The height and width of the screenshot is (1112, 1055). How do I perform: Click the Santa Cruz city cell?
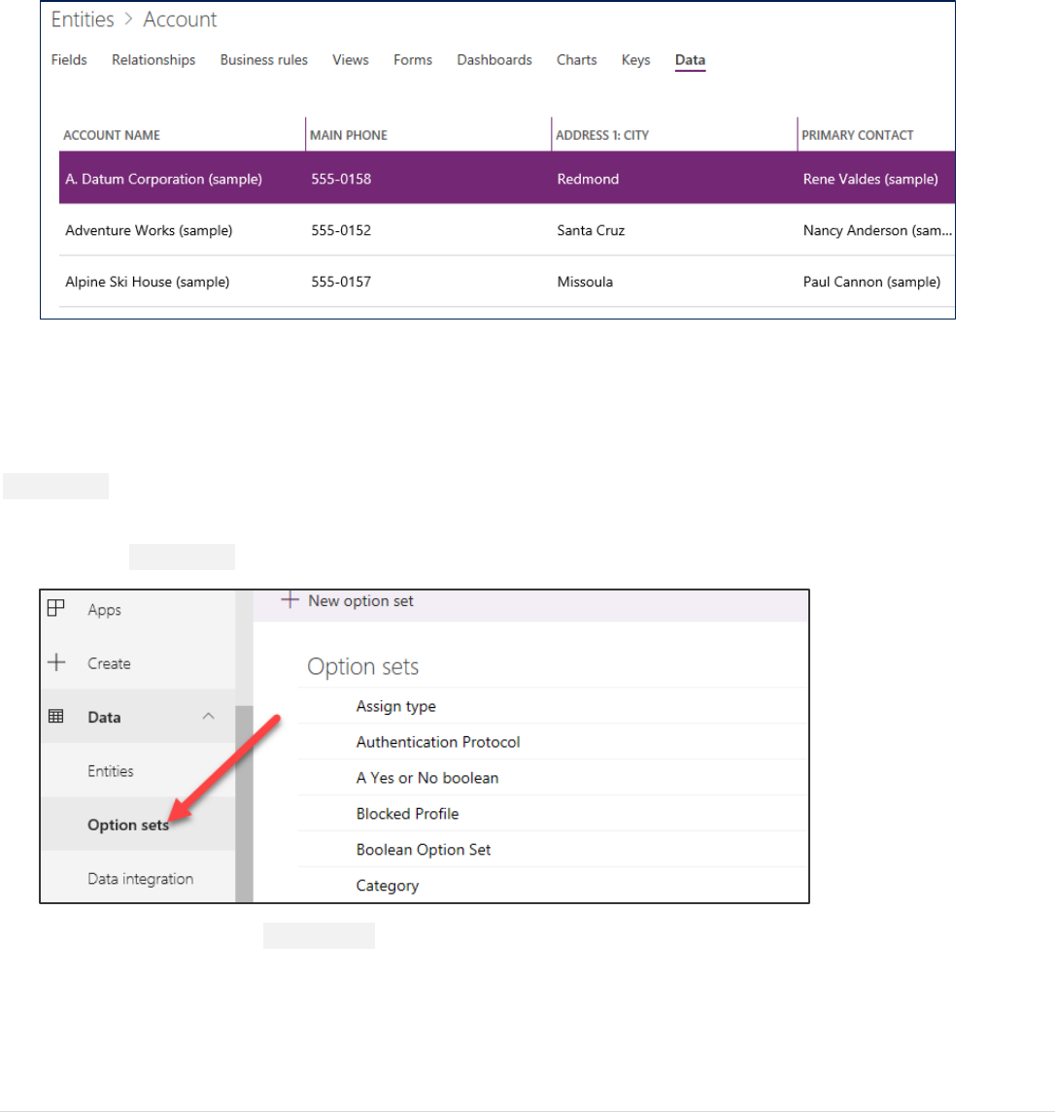pos(591,230)
